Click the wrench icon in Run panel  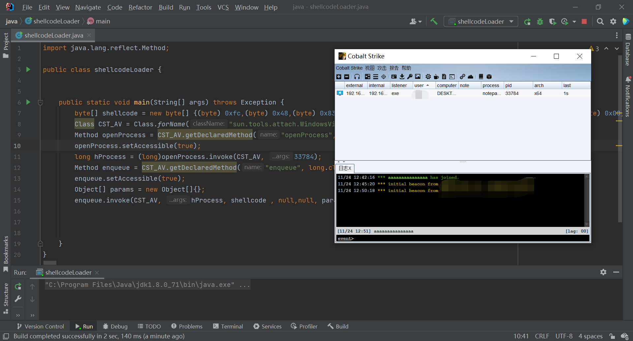coord(18,299)
